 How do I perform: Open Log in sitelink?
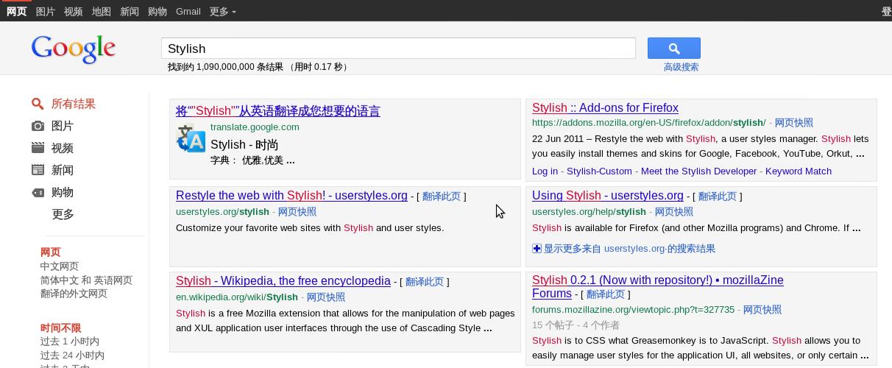(x=545, y=171)
